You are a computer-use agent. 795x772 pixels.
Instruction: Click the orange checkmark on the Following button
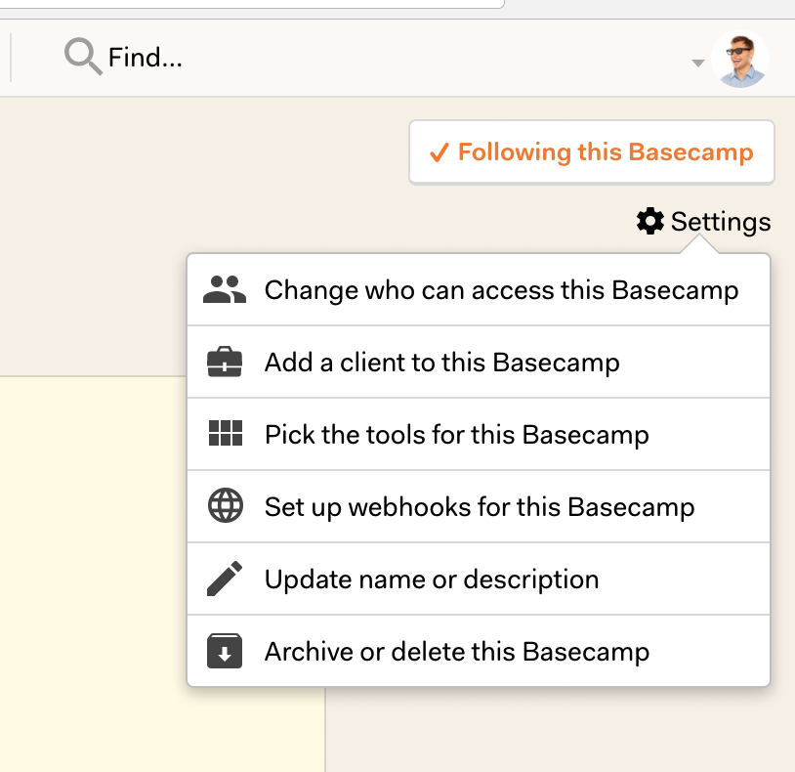439,152
